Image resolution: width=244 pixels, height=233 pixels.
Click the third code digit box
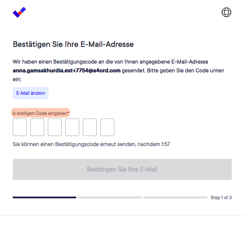(55, 127)
